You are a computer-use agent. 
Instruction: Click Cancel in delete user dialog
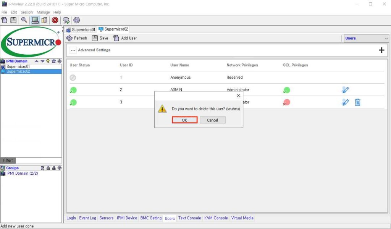click(212, 120)
